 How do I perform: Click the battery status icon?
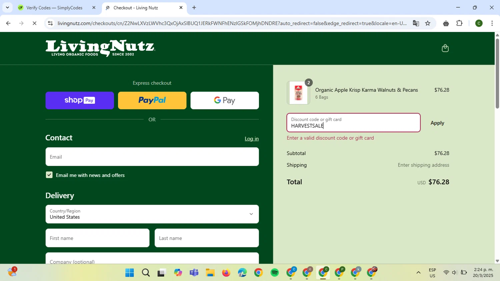click(464, 273)
